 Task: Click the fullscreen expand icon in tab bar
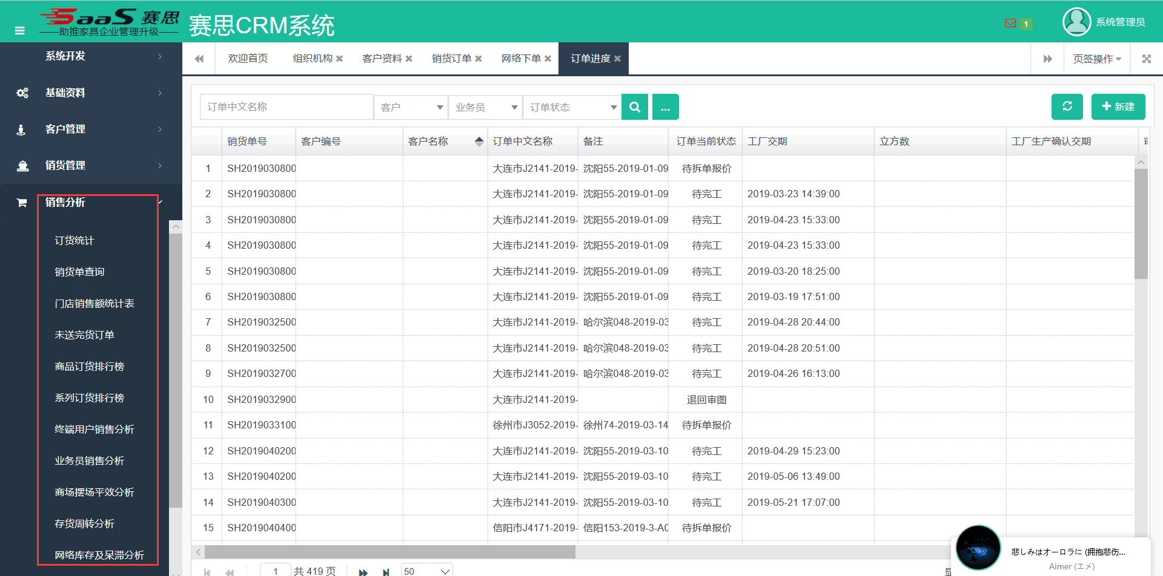1147,58
